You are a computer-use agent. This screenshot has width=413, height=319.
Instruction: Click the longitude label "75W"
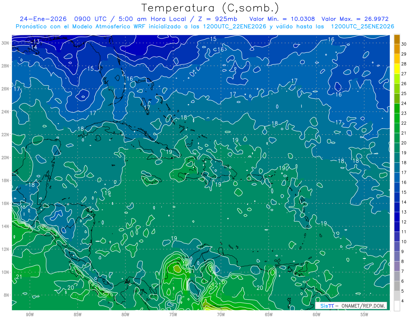click(173, 315)
